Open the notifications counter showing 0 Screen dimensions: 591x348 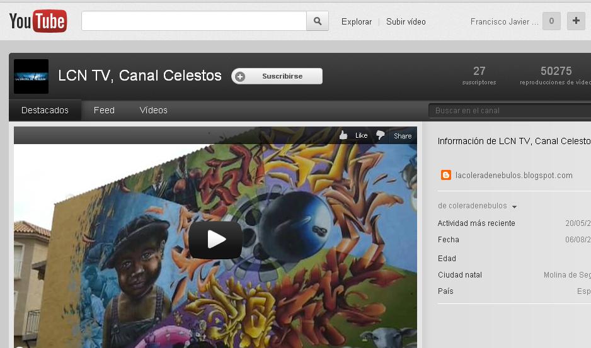[551, 21]
